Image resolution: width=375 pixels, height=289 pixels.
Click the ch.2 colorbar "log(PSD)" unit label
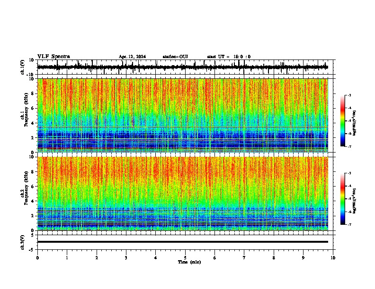(354, 201)
